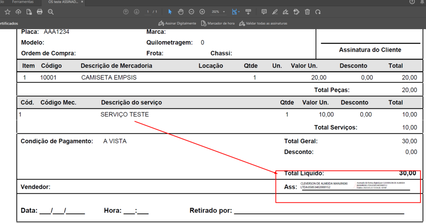Click the Código Mec. column header
This screenshot has height=224, width=426.
point(58,102)
